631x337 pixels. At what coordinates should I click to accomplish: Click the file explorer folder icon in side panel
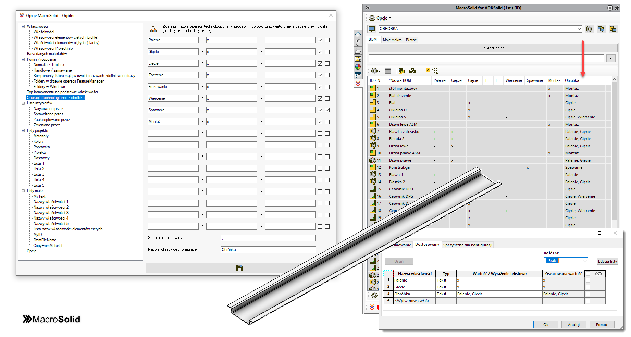pos(358,51)
